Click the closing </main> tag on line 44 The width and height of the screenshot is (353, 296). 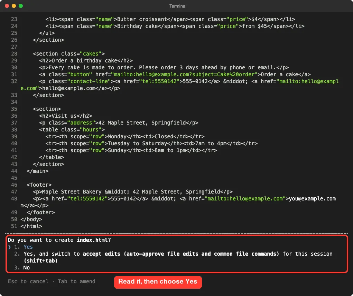point(38,171)
